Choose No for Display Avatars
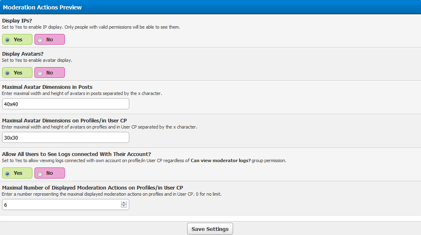Image resolution: width=421 pixels, height=235 pixels. (x=40, y=73)
